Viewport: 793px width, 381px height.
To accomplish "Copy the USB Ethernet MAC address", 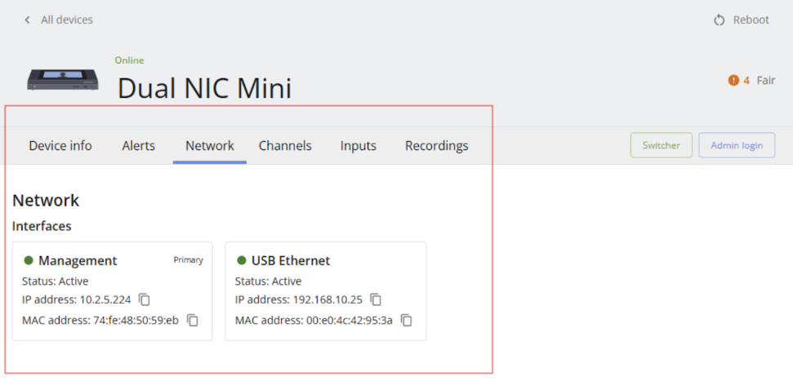I will point(407,320).
